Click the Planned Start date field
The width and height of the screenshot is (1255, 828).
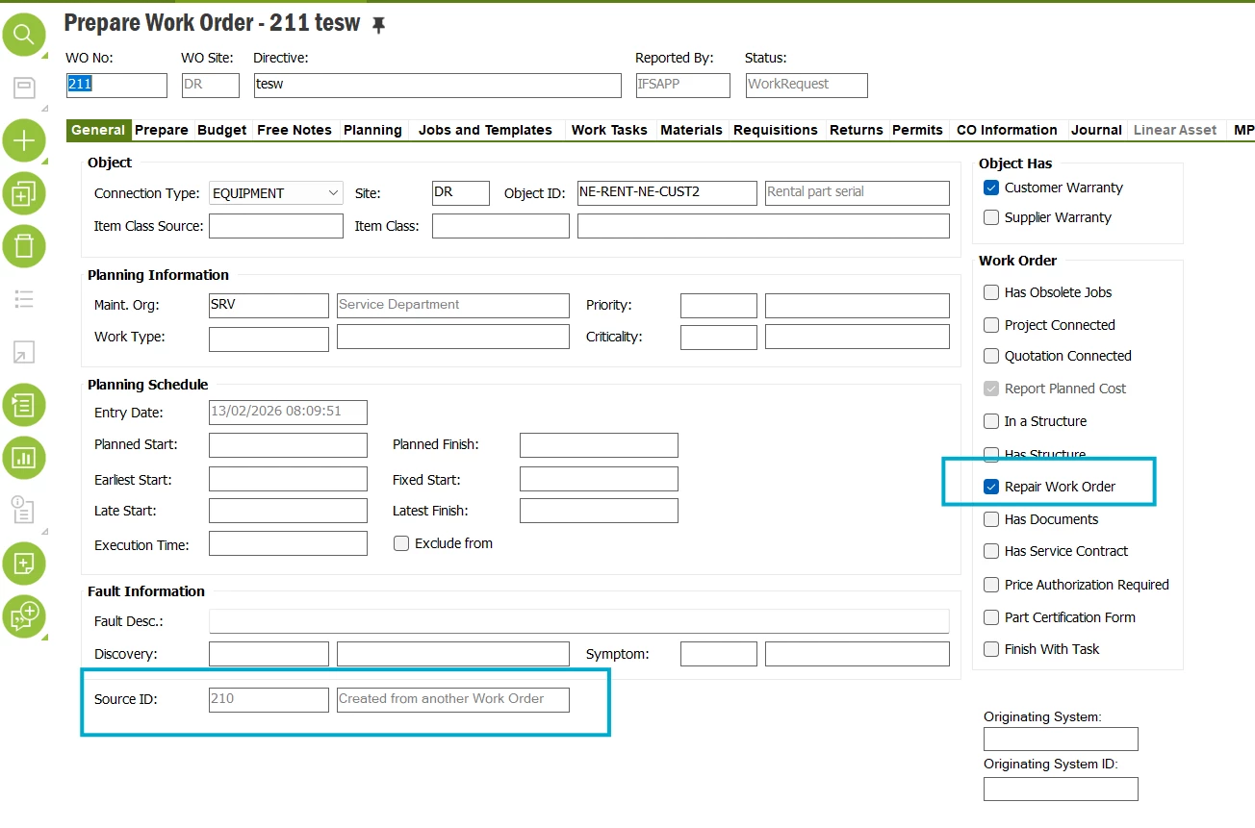pyautogui.click(x=288, y=445)
